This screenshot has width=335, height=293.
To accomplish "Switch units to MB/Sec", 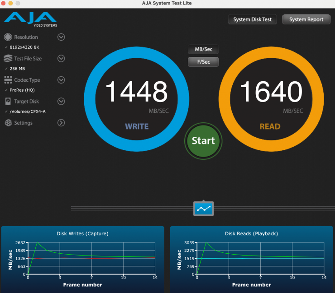I will click(203, 49).
